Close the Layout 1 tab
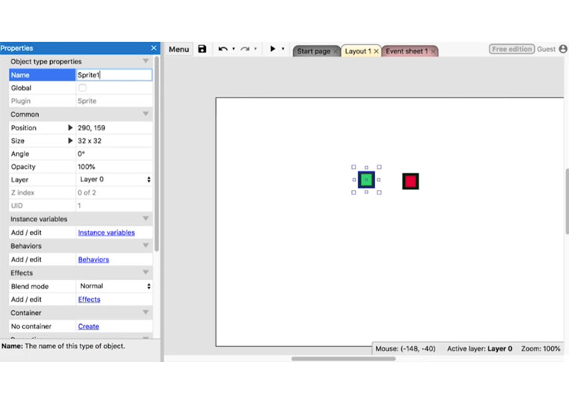 [x=377, y=51]
